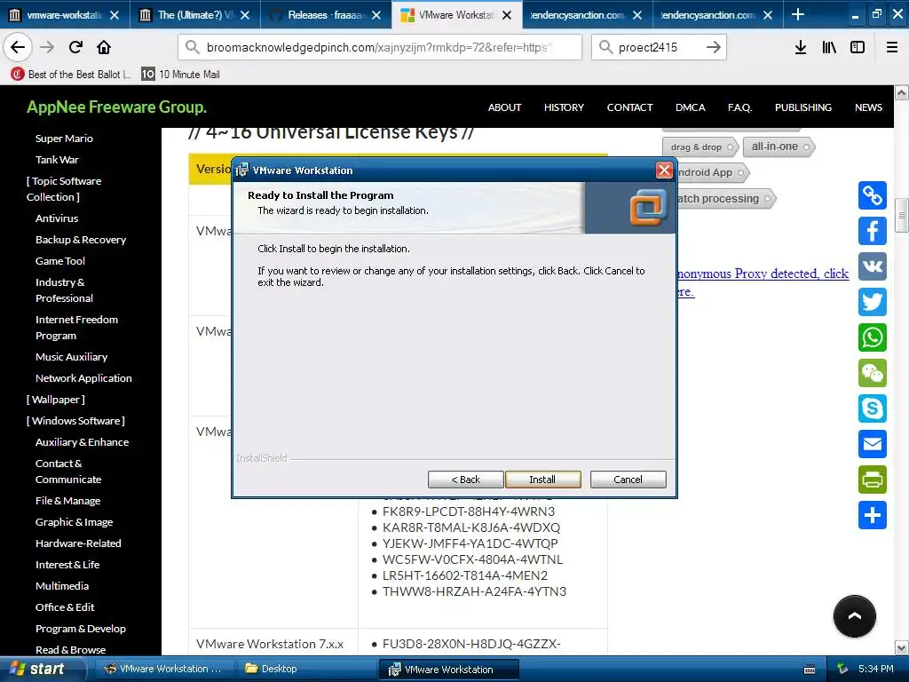This screenshot has height=682, width=909.
Task: Click the scroll-to-top round button
Action: [x=855, y=616]
